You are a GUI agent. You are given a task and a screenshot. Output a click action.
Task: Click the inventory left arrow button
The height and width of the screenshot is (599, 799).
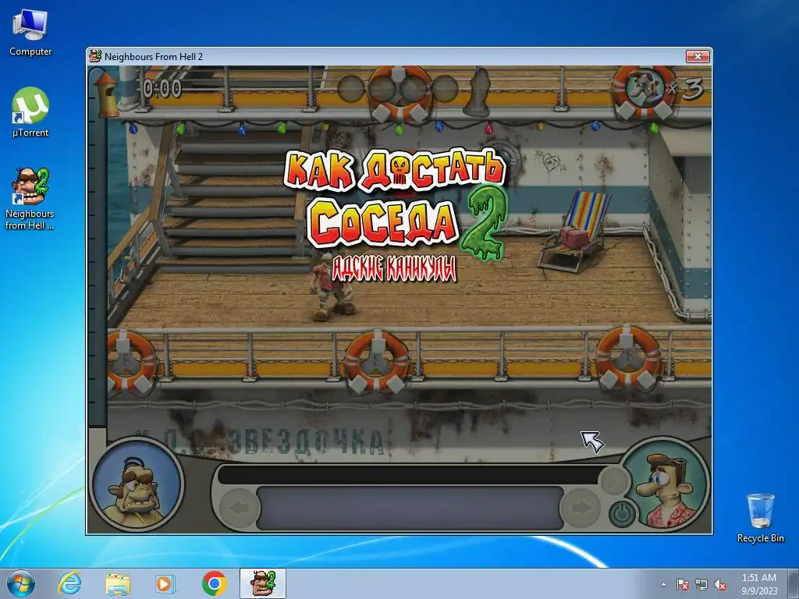click(240, 507)
